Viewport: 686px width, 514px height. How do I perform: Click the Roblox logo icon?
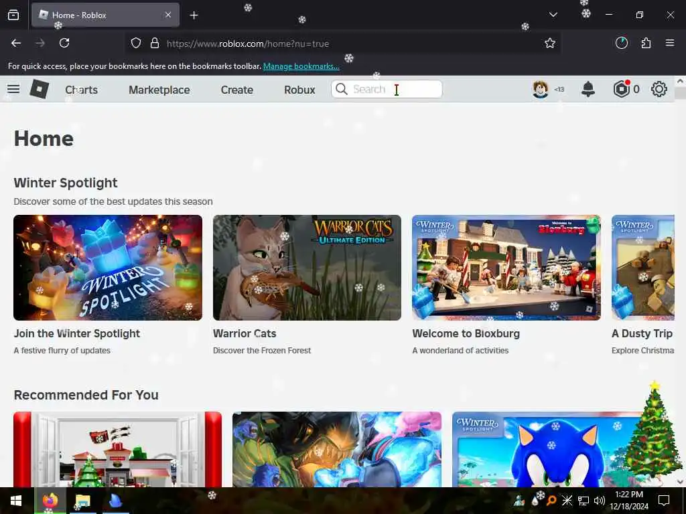click(x=39, y=89)
